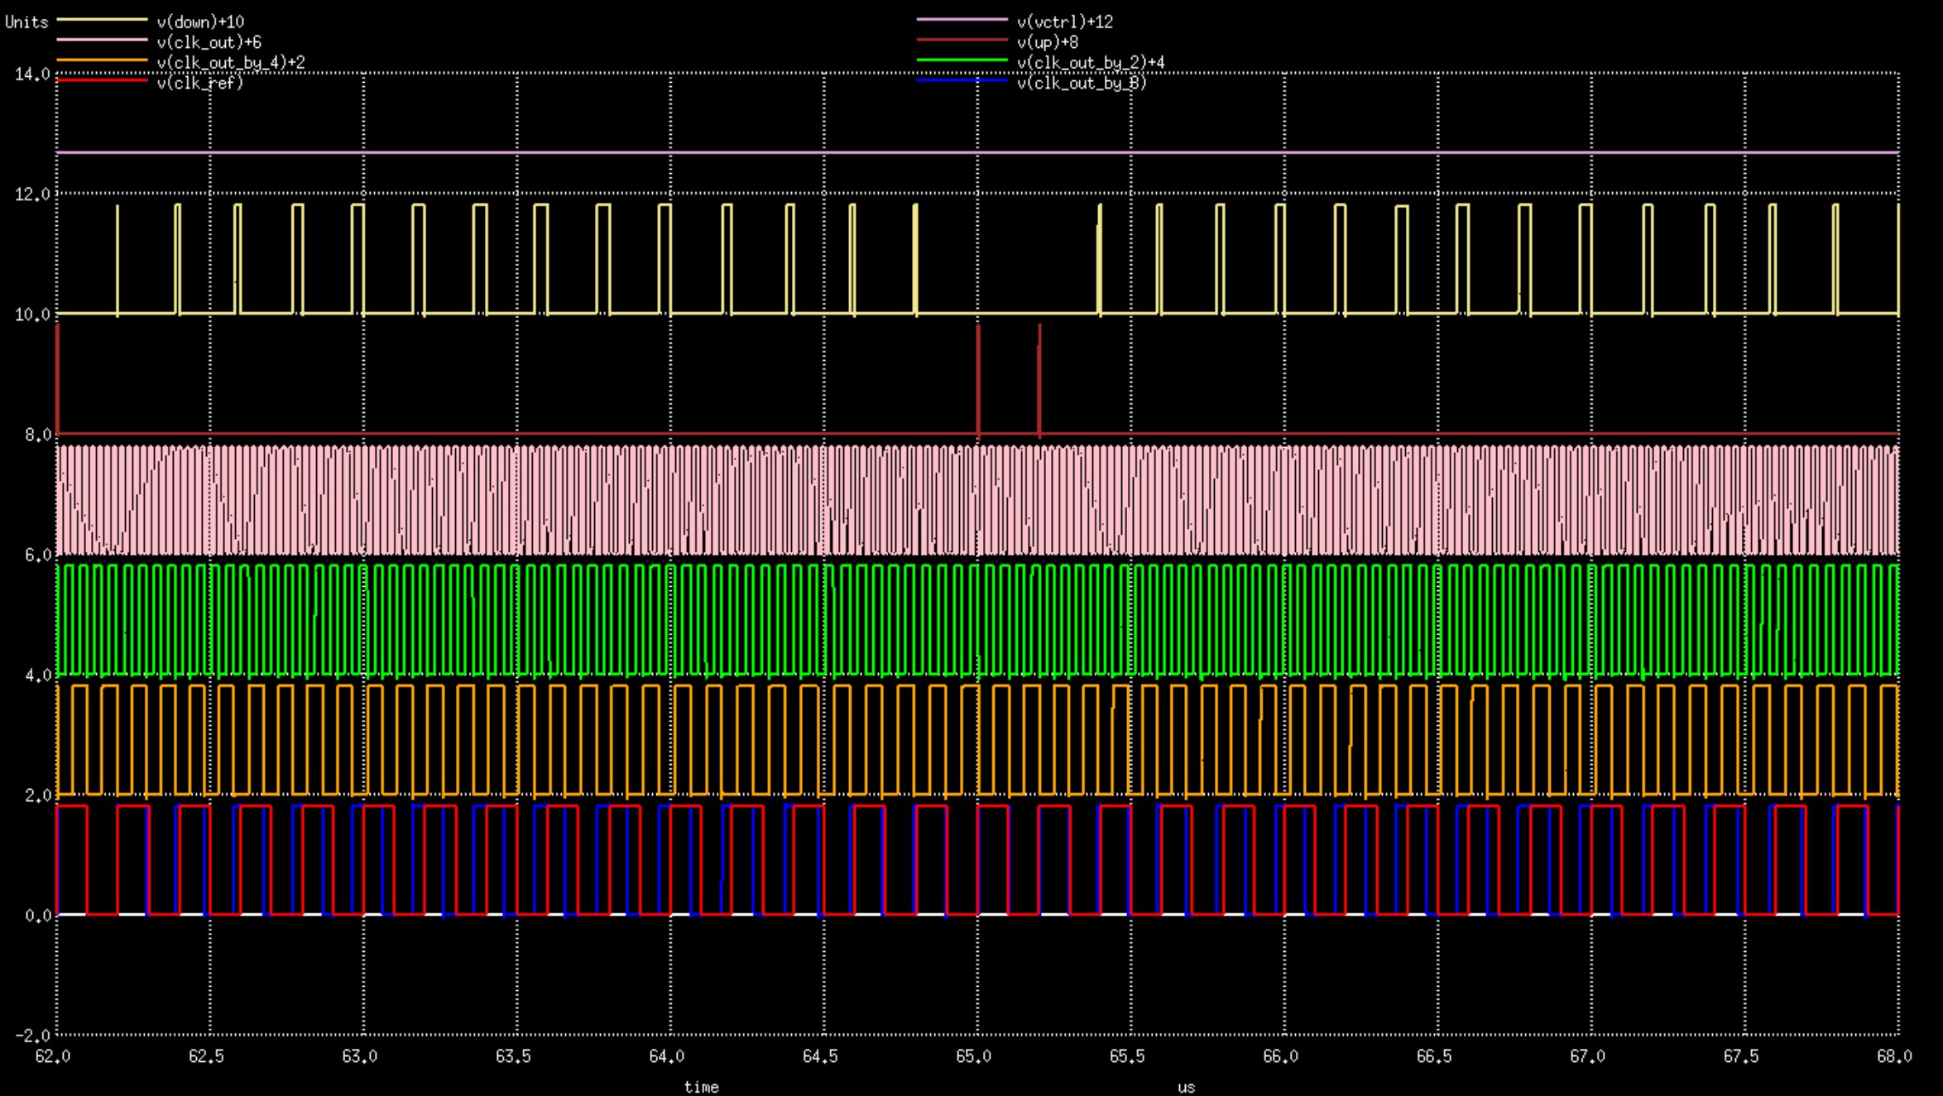Click the 14.0 label on vertical axis
Screen dimensions: 1943x1096
(32, 75)
